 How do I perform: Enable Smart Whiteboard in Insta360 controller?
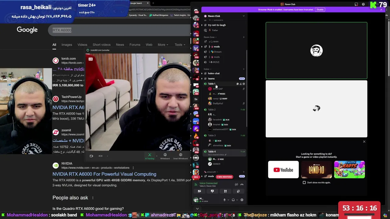click(180, 156)
